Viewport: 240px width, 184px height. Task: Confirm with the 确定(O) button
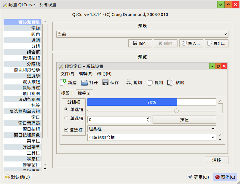click(x=199, y=177)
